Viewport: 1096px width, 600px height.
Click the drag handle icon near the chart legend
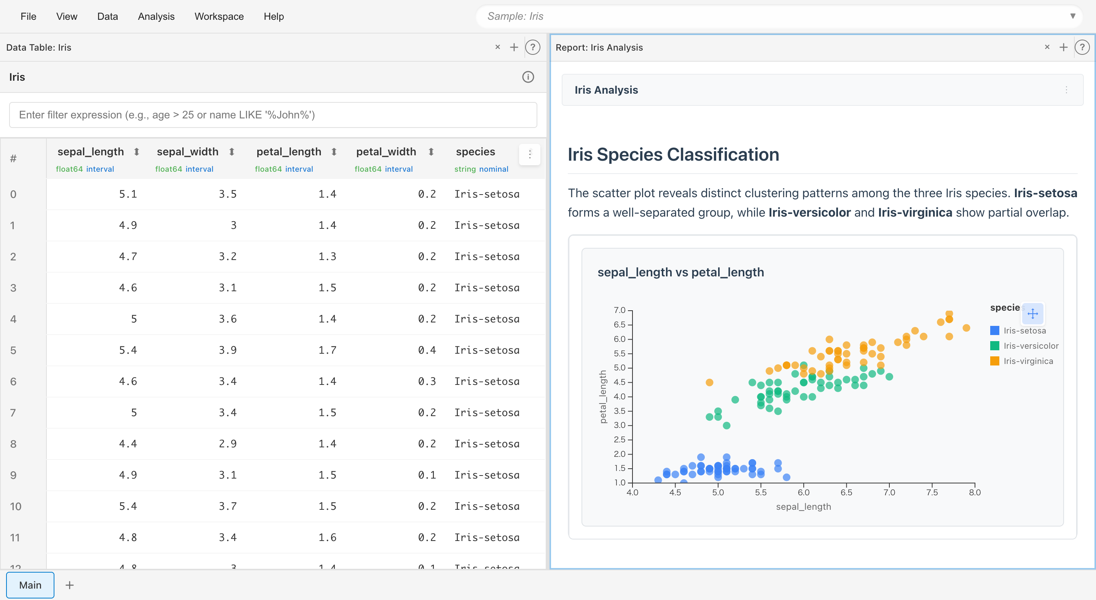[1033, 314]
